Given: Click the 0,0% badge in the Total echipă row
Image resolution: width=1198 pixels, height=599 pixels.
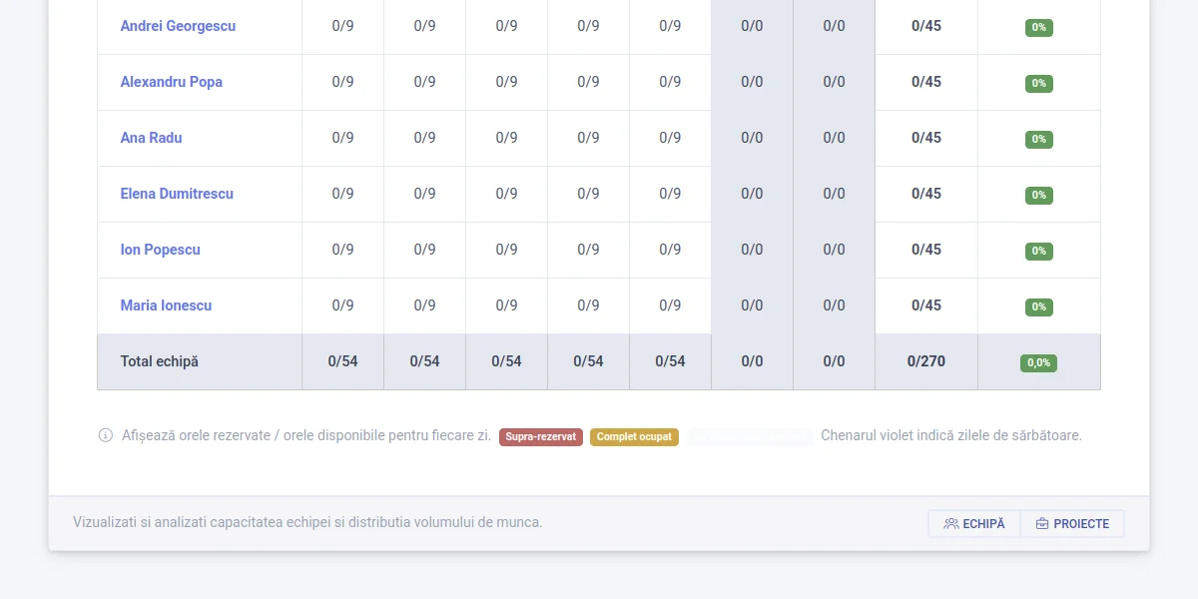Looking at the screenshot, I should 1038,362.
